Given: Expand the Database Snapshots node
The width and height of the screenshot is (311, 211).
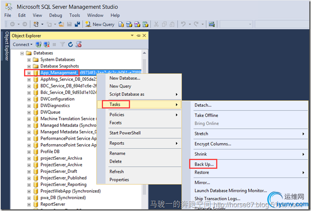Looking at the screenshot, I should click(29, 66).
